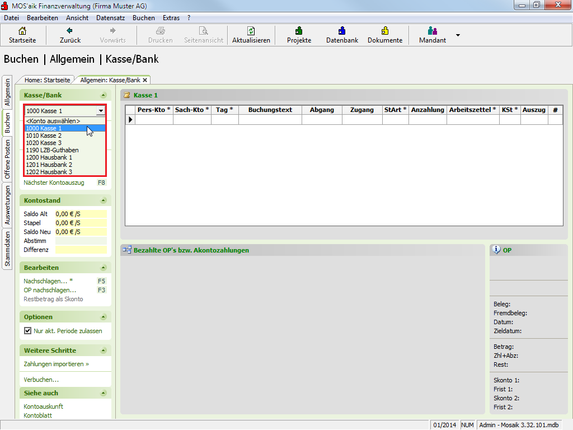Open the Dokumente toolbar icon

pos(385,31)
